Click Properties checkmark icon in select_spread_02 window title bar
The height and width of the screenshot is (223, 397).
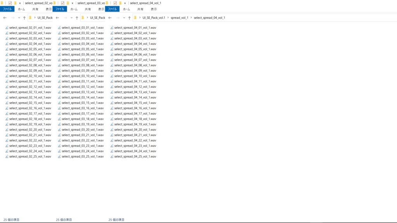10,3
